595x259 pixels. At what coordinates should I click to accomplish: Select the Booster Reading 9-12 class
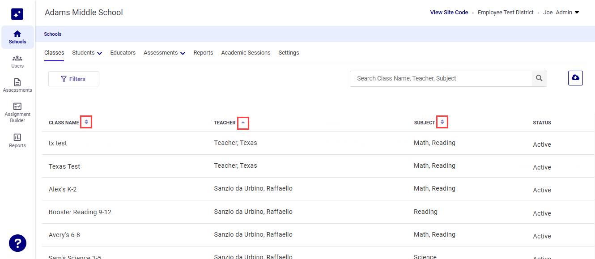click(80, 212)
